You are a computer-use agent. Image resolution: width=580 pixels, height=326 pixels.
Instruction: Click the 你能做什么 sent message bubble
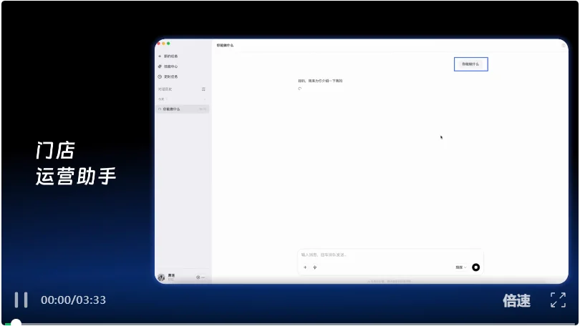(x=471, y=64)
